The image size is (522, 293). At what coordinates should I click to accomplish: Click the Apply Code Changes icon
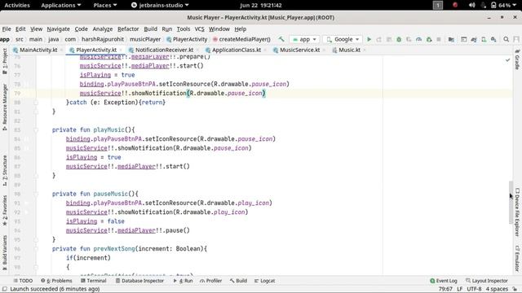click(x=389, y=39)
